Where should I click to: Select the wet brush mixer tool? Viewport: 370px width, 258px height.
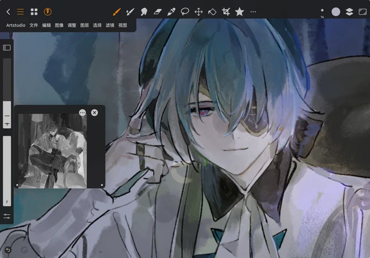[x=130, y=12]
